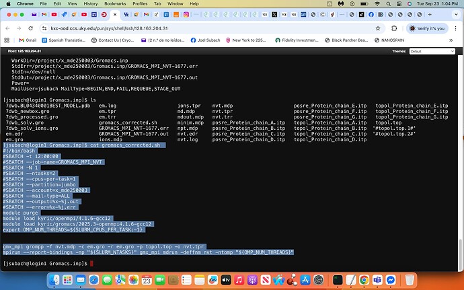Open FaceTime from the dock
The image size is (464, 290).
point(160,280)
